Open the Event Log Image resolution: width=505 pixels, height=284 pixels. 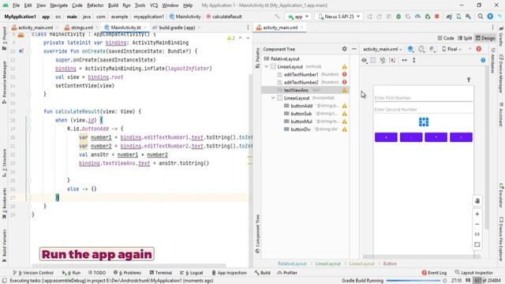434,273
